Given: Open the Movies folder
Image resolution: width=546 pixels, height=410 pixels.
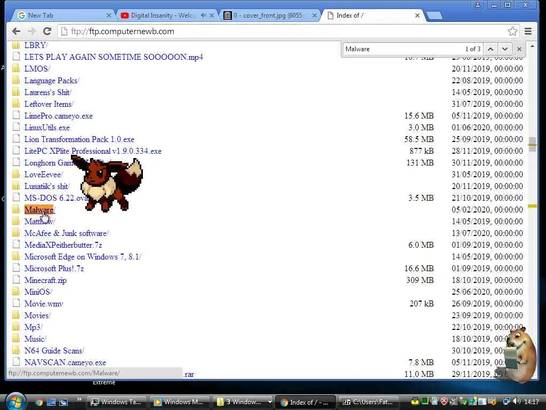Looking at the screenshot, I should (x=37, y=316).
